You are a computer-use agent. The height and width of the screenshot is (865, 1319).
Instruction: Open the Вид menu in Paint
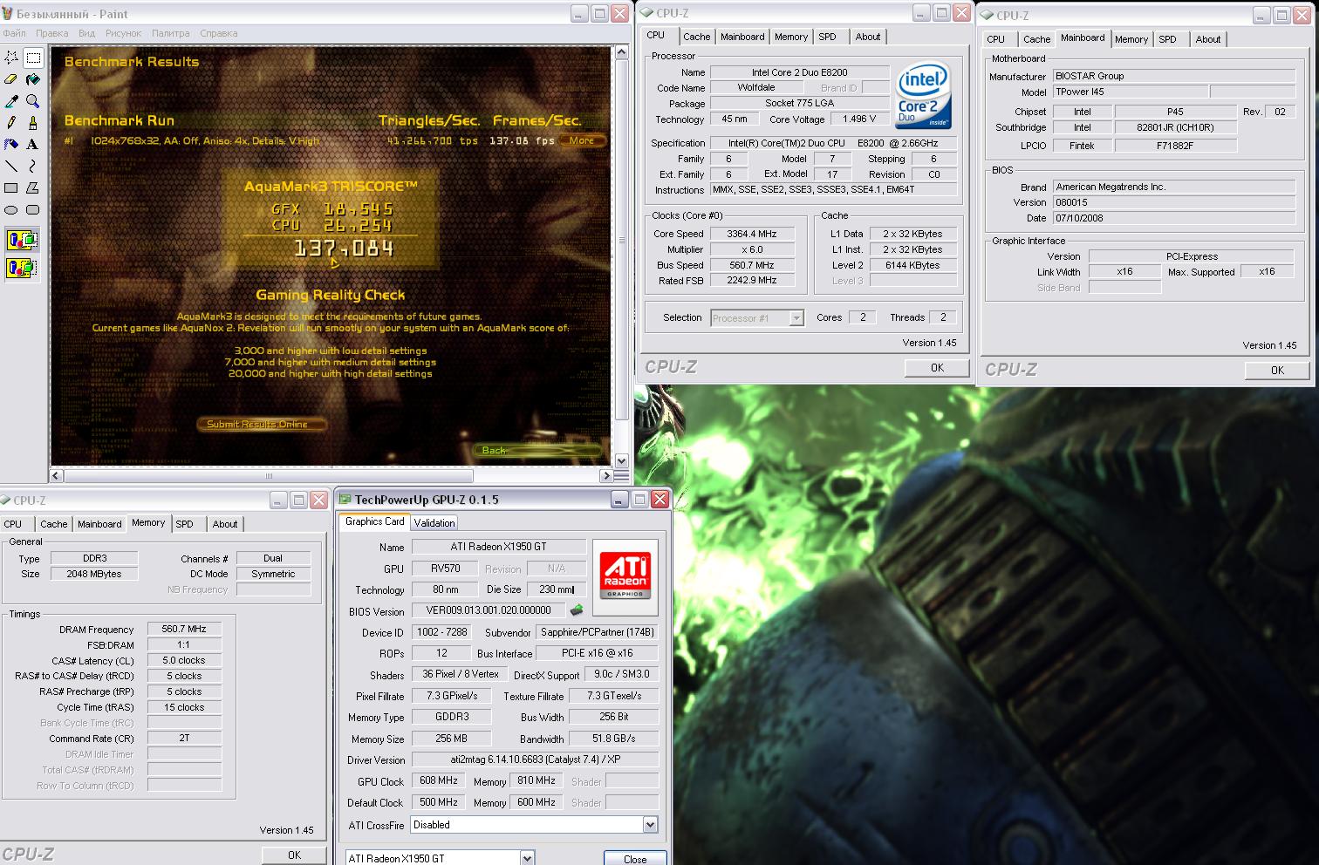coord(87,33)
